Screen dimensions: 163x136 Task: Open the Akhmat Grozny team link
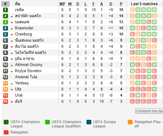(29, 65)
